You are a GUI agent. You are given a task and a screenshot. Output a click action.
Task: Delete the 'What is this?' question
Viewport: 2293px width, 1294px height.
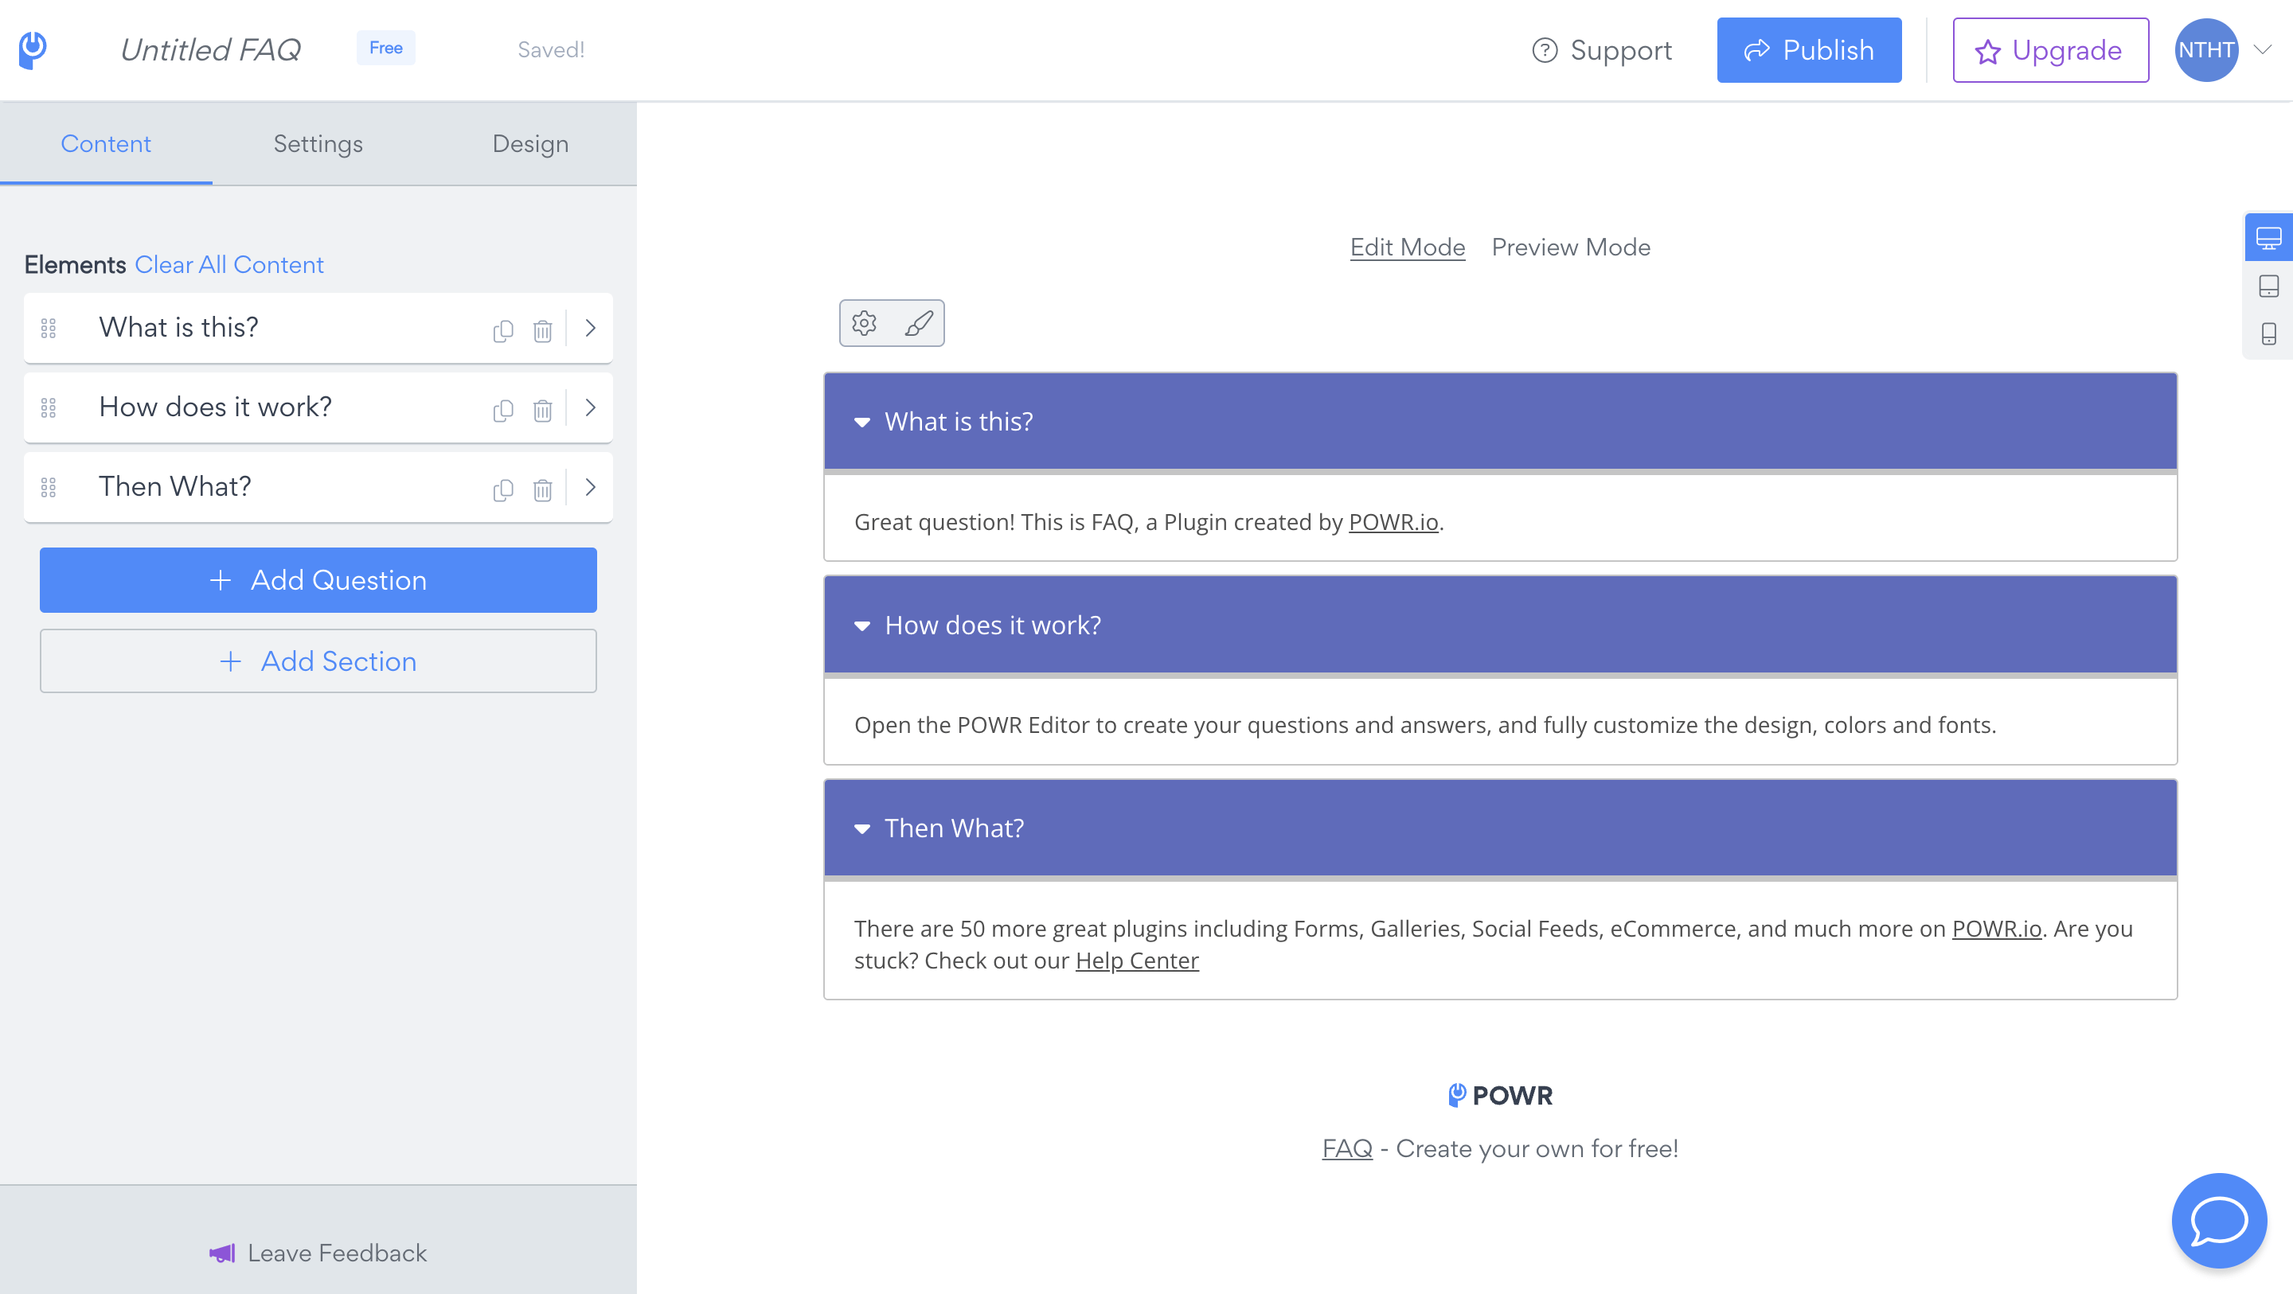(542, 330)
